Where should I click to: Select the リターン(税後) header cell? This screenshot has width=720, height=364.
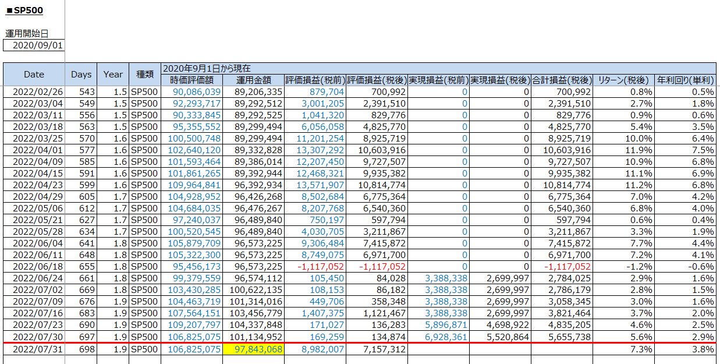tap(624, 80)
